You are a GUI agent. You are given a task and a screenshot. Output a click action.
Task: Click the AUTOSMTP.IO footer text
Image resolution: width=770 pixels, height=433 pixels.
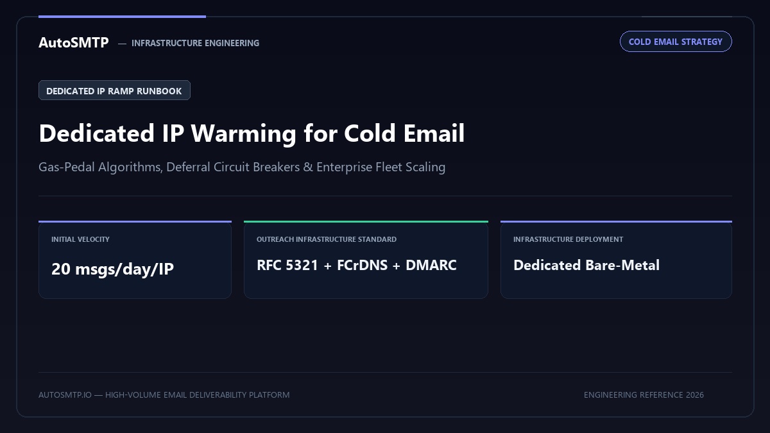pyautogui.click(x=164, y=395)
